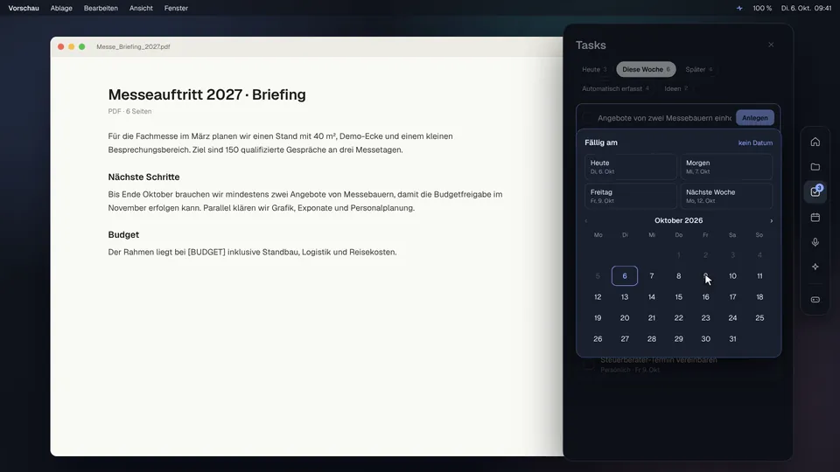The height and width of the screenshot is (472, 840).
Task: Click the 'Messeauftritt 2027 · Briefing' heading
Action: point(206,94)
